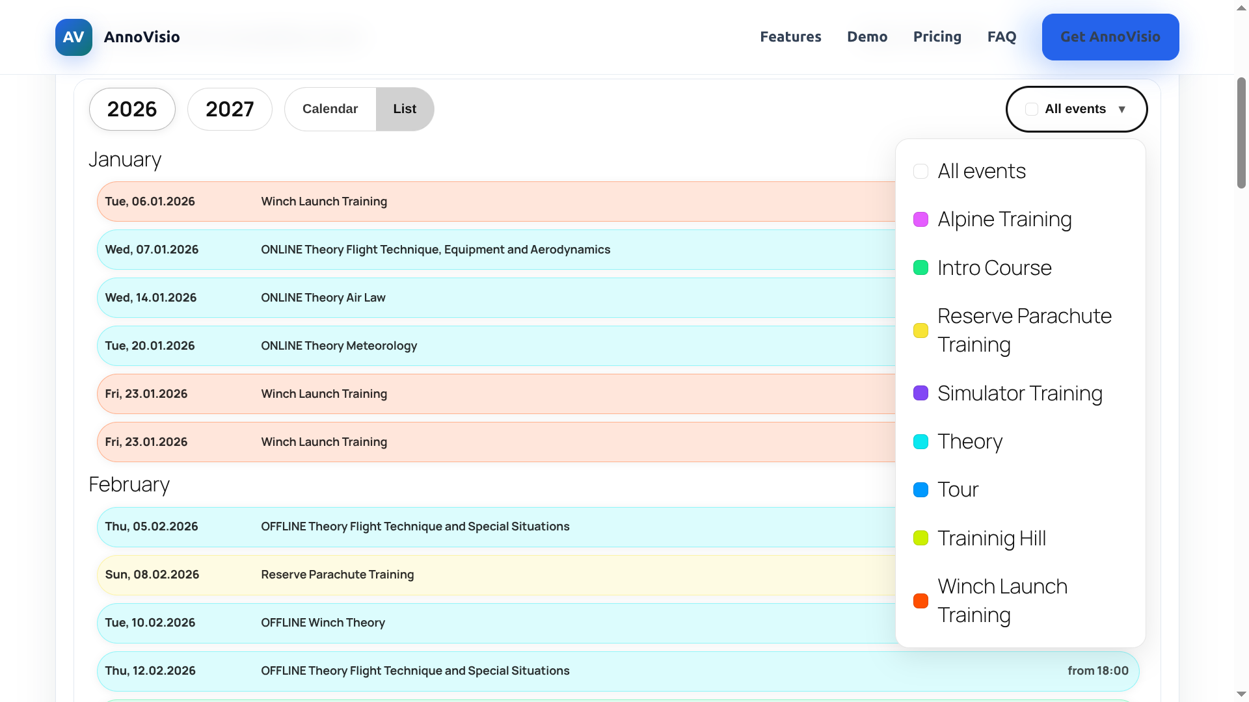Filter by Winch Launch Training option

[x=1020, y=601]
